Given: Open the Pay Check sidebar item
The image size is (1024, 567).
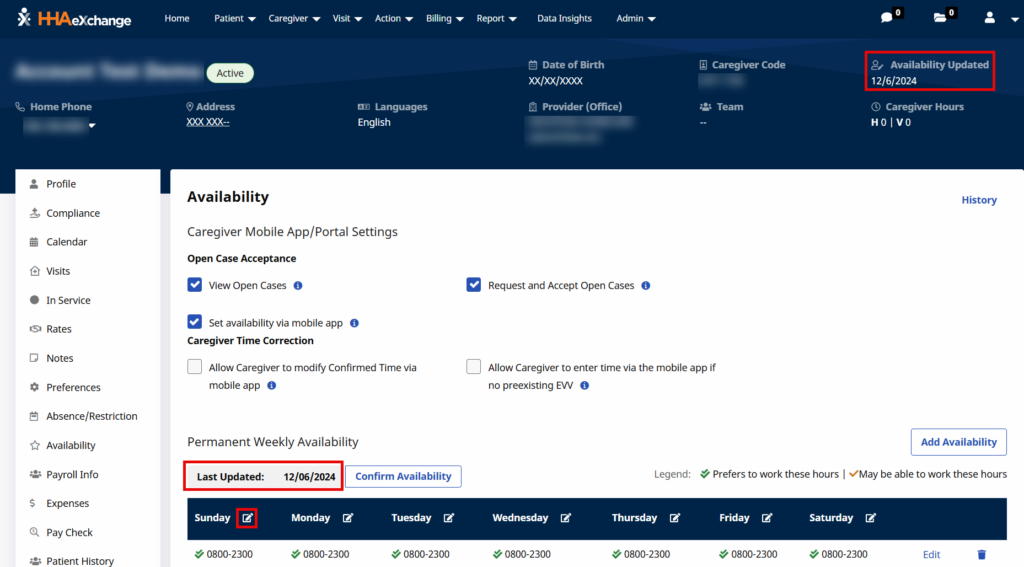Looking at the screenshot, I should [68, 532].
